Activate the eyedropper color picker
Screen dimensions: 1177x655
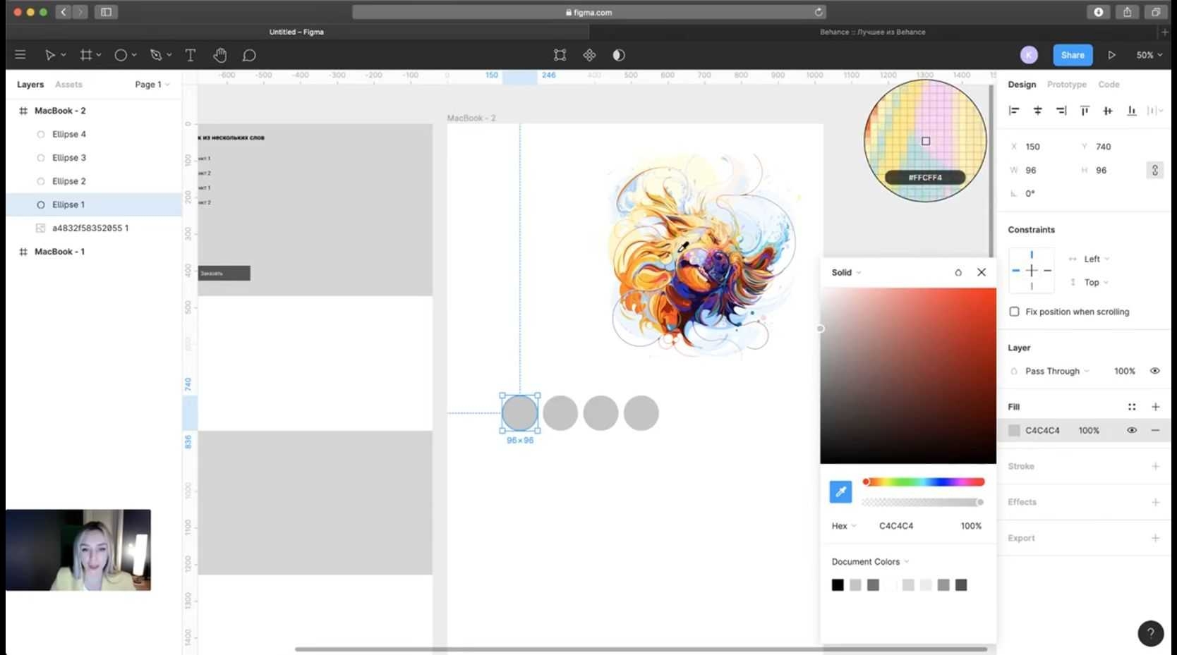pos(840,492)
